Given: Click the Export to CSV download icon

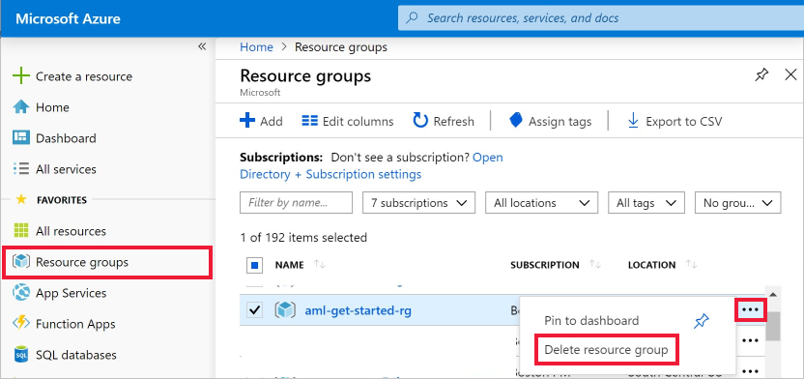Looking at the screenshot, I should [x=633, y=121].
